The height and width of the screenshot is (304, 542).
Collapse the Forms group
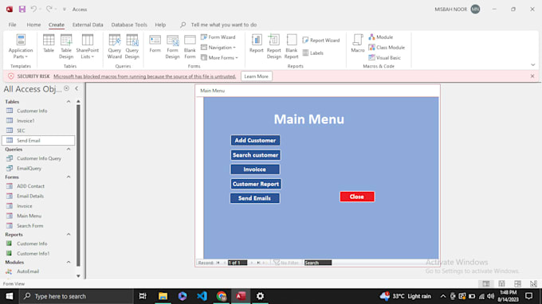pos(69,177)
